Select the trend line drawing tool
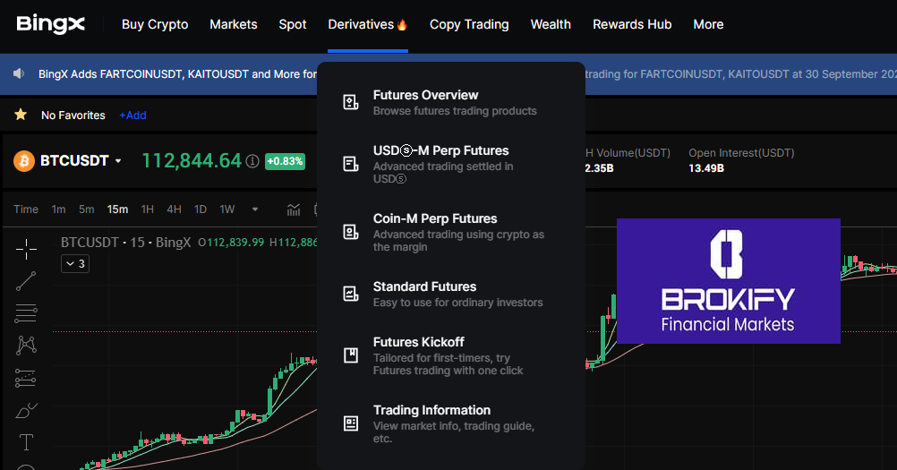897x470 pixels. point(26,281)
